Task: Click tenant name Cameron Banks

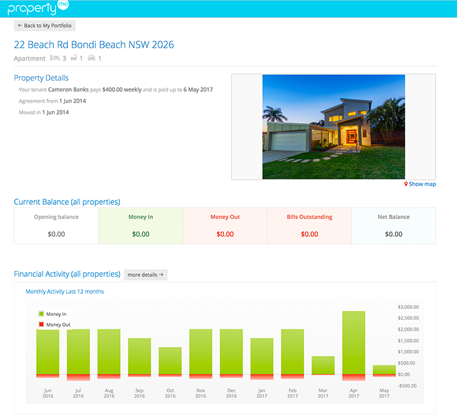Action: (x=68, y=89)
